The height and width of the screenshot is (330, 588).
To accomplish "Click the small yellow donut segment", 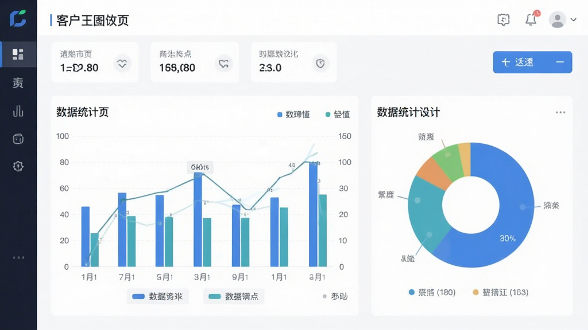I will pos(465,159).
